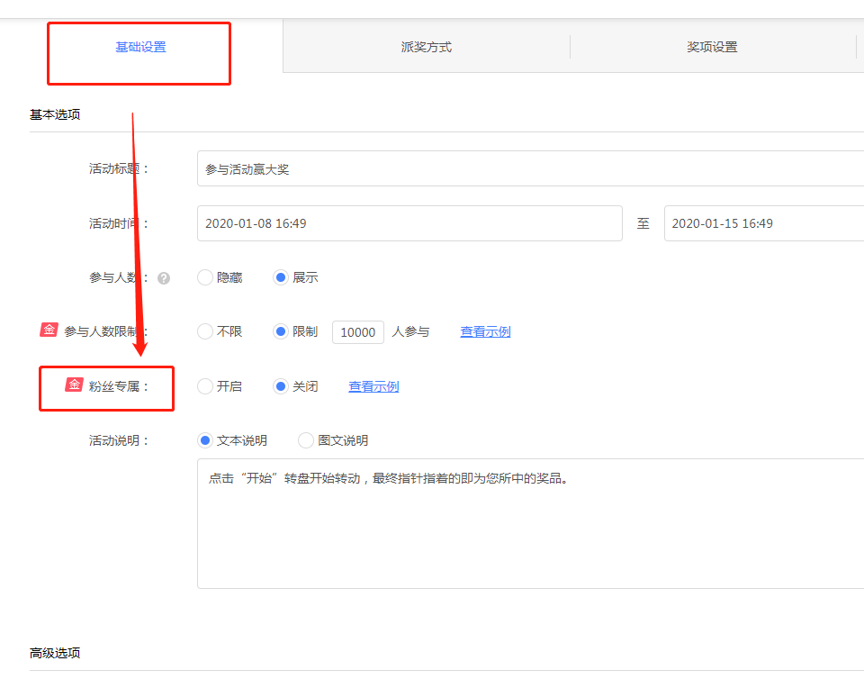Click the 10000 participant limit field
The height and width of the screenshot is (688, 864).
358,332
